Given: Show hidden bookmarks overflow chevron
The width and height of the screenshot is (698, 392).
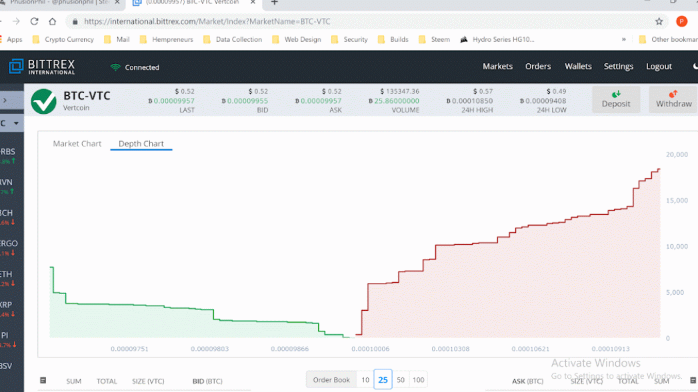Looking at the screenshot, I should 623,39.
